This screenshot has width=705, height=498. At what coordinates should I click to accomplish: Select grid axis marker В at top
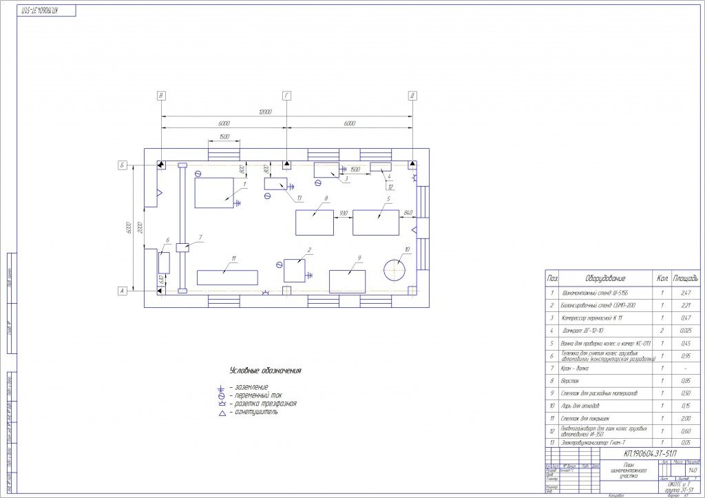click(x=161, y=96)
